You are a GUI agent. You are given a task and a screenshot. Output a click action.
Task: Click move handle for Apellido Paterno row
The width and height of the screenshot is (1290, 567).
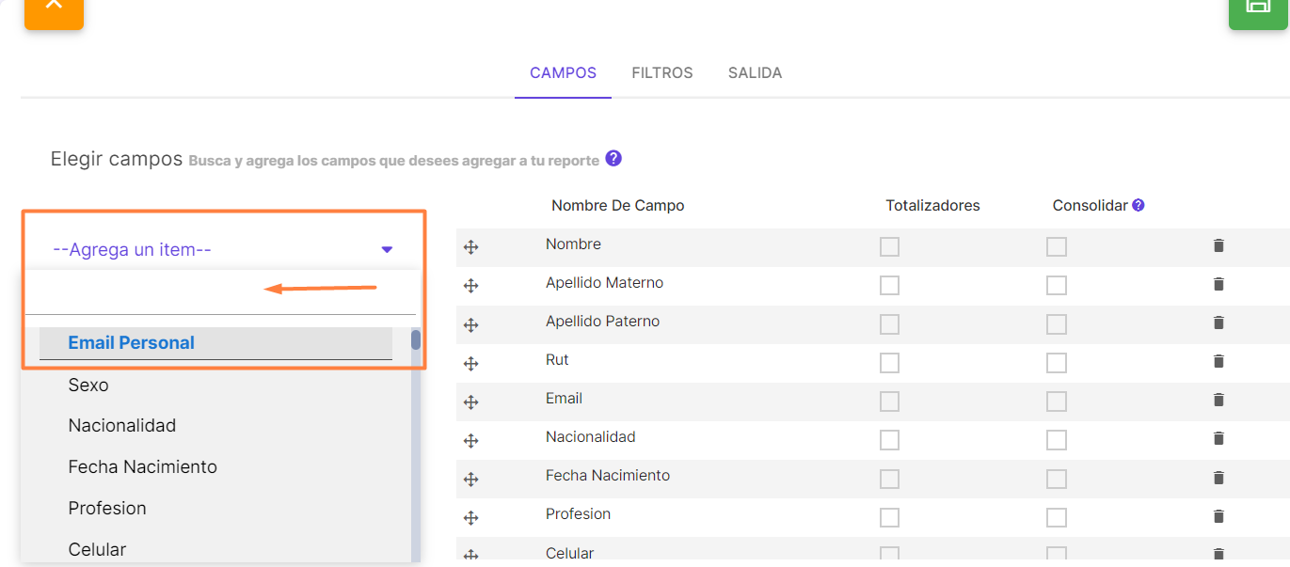pos(471,324)
